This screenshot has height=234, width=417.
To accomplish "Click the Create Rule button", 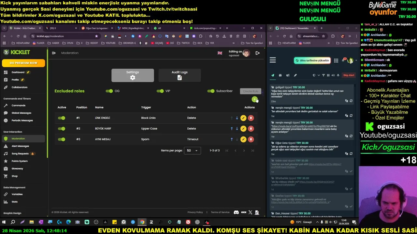I will click(x=251, y=91).
